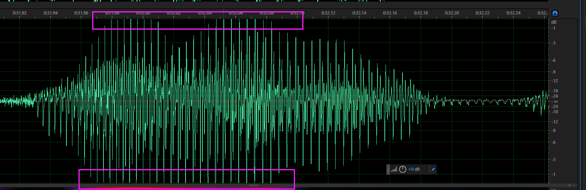Click the HUD drag grip handle

pyautogui.click(x=388, y=170)
